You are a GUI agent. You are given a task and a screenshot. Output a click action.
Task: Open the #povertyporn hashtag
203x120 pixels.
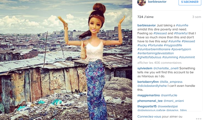coord(181,49)
